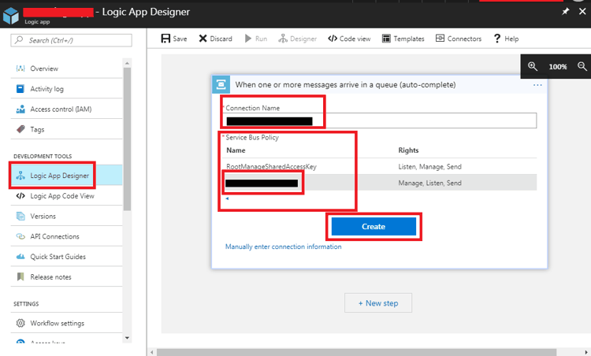Open the Templates gallery
Screen dimensions: 591x356
(x=403, y=39)
